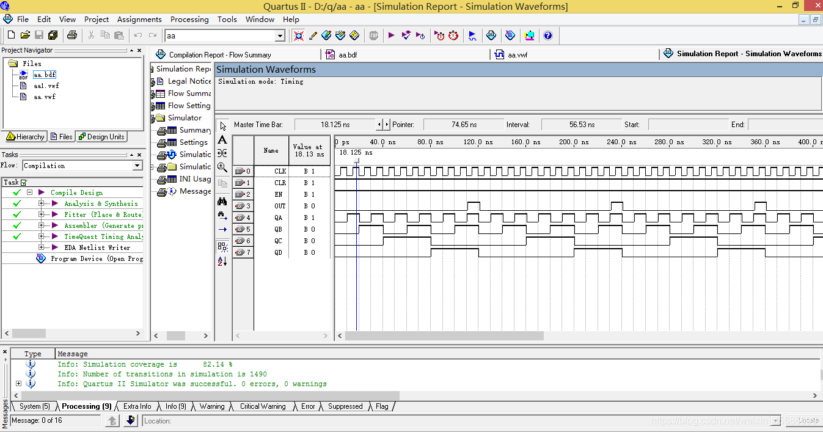The height and width of the screenshot is (432, 823).
Task: Expand the 'Simulator was successful' message
Action: (x=18, y=384)
